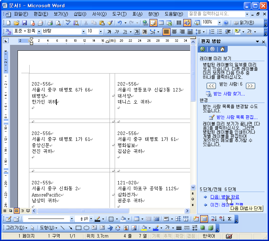Viewport: 269px width, 241px height.
Task: Cut selection with the scissors icon
Action: tap(86, 23)
